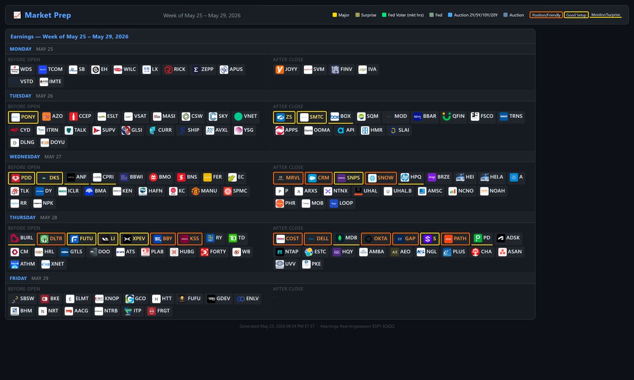The height and width of the screenshot is (380, 634).
Task: Select the SMTC ticker chip
Action: [312, 117]
